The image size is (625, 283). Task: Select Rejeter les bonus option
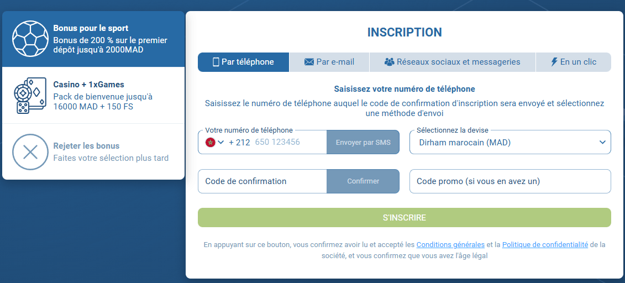tap(111, 151)
